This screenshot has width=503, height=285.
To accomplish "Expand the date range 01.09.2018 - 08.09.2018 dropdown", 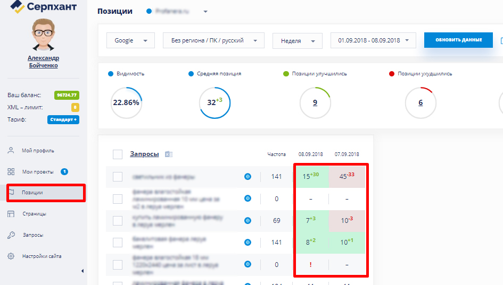I will click(373, 40).
